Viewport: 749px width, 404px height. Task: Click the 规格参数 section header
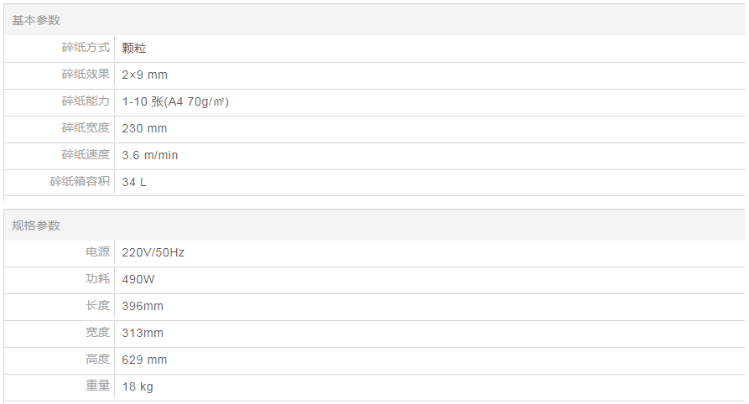(x=36, y=225)
